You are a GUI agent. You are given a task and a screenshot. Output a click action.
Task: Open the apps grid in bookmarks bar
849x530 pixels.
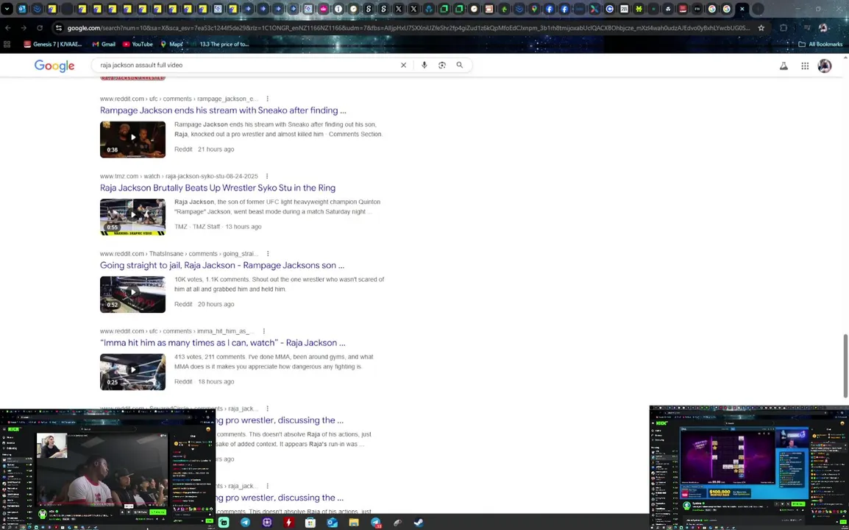pyautogui.click(x=7, y=44)
